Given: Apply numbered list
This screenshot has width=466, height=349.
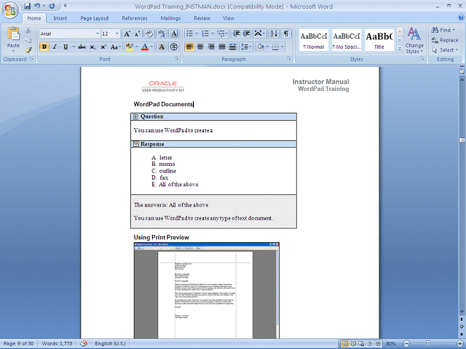Looking at the screenshot, I should [x=205, y=33].
